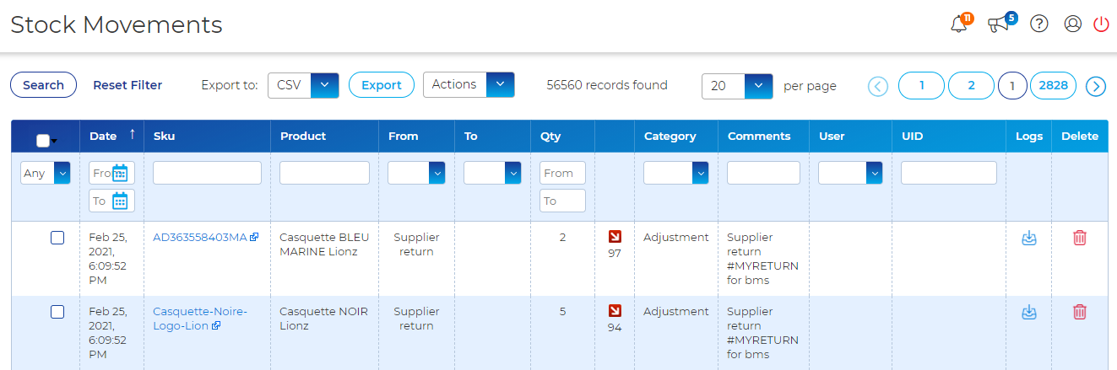
Task: Click the red power logout icon
Action: tap(1101, 24)
